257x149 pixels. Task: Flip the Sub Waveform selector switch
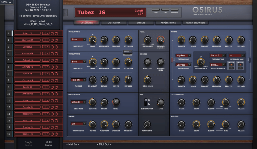click(145, 102)
